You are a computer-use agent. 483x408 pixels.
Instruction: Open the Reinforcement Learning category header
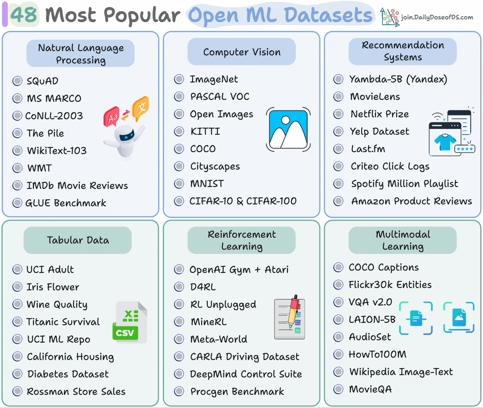click(x=241, y=240)
